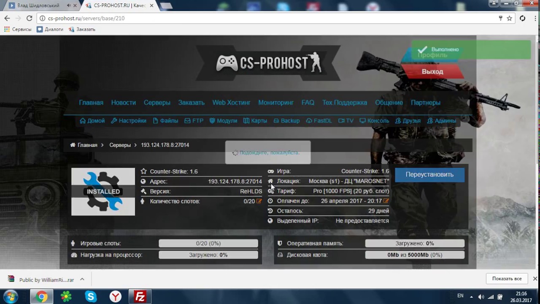This screenshot has height=304, width=540.
Task: Open the Сервисы apps bookmark
Action: point(18,29)
